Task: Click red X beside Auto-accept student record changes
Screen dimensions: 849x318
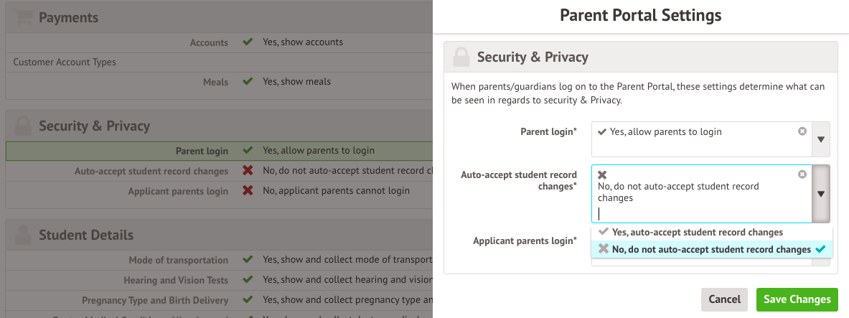Action: click(248, 172)
